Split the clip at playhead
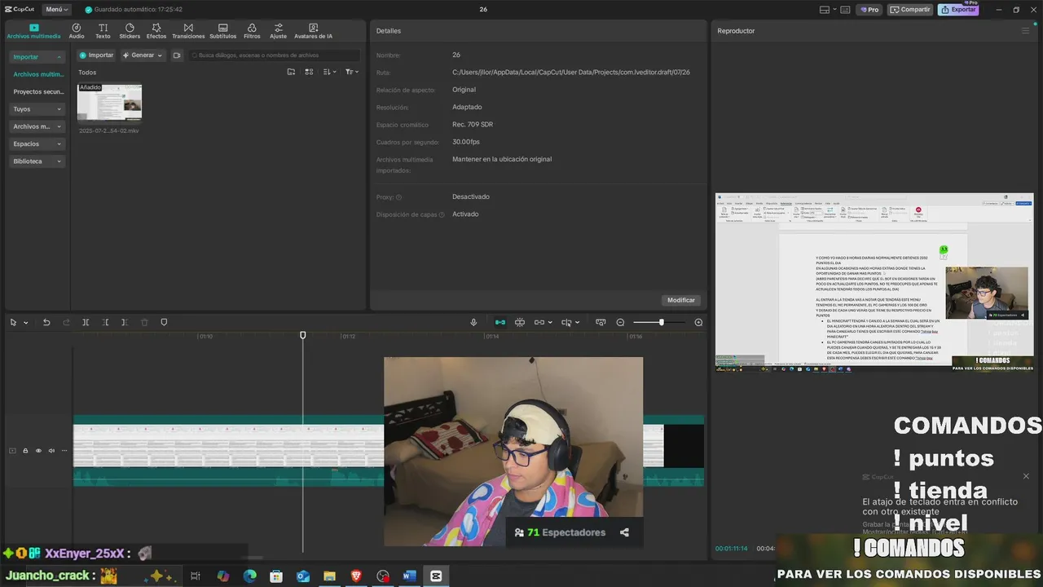Image resolution: width=1043 pixels, height=587 pixels. pyautogui.click(x=86, y=322)
